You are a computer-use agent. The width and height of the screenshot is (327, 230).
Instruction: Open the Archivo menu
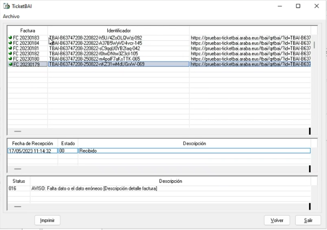[x=11, y=16]
